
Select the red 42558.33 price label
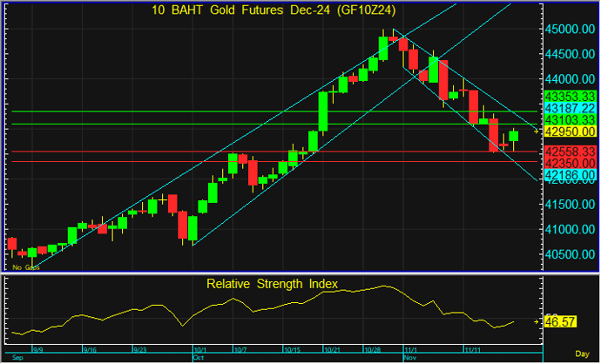[570, 152]
